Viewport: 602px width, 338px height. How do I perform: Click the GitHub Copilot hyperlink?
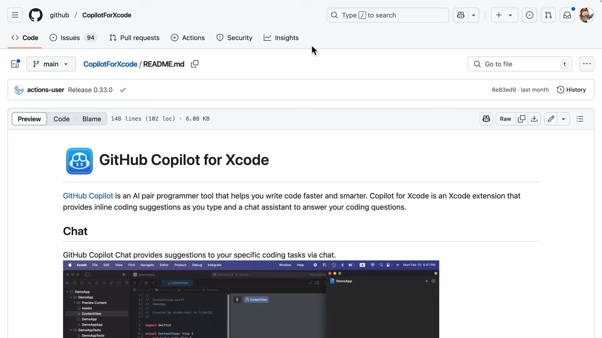tap(88, 196)
